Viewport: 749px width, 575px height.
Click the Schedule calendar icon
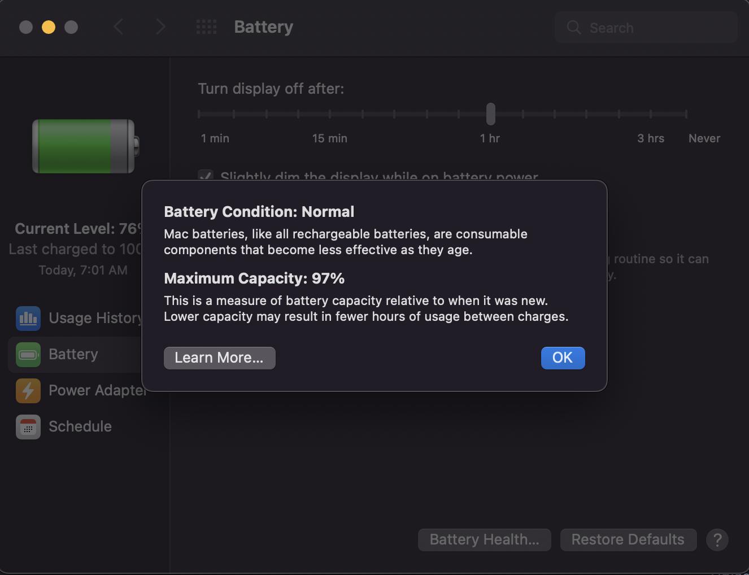28,427
